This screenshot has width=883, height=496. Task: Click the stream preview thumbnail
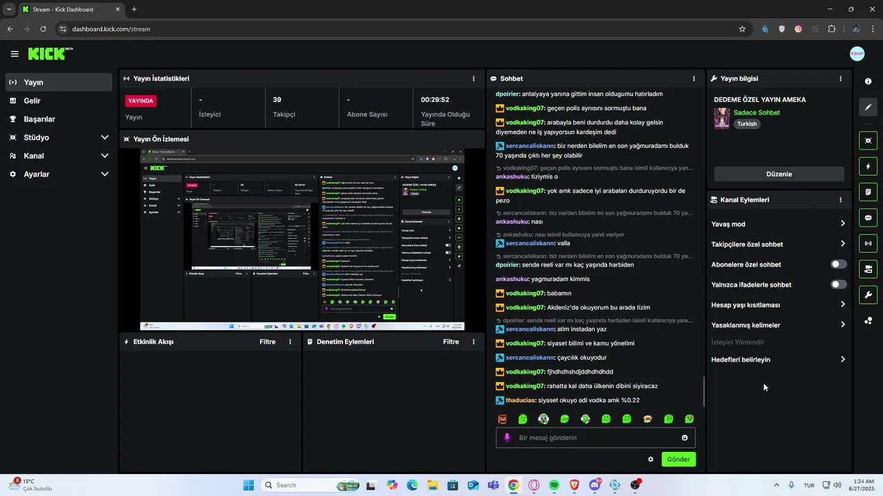302,240
